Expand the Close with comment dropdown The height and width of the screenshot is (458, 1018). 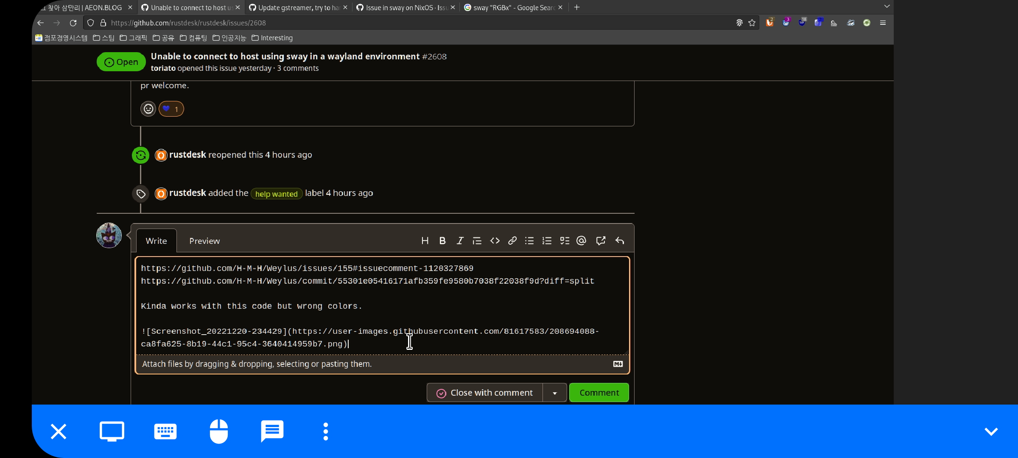point(554,392)
